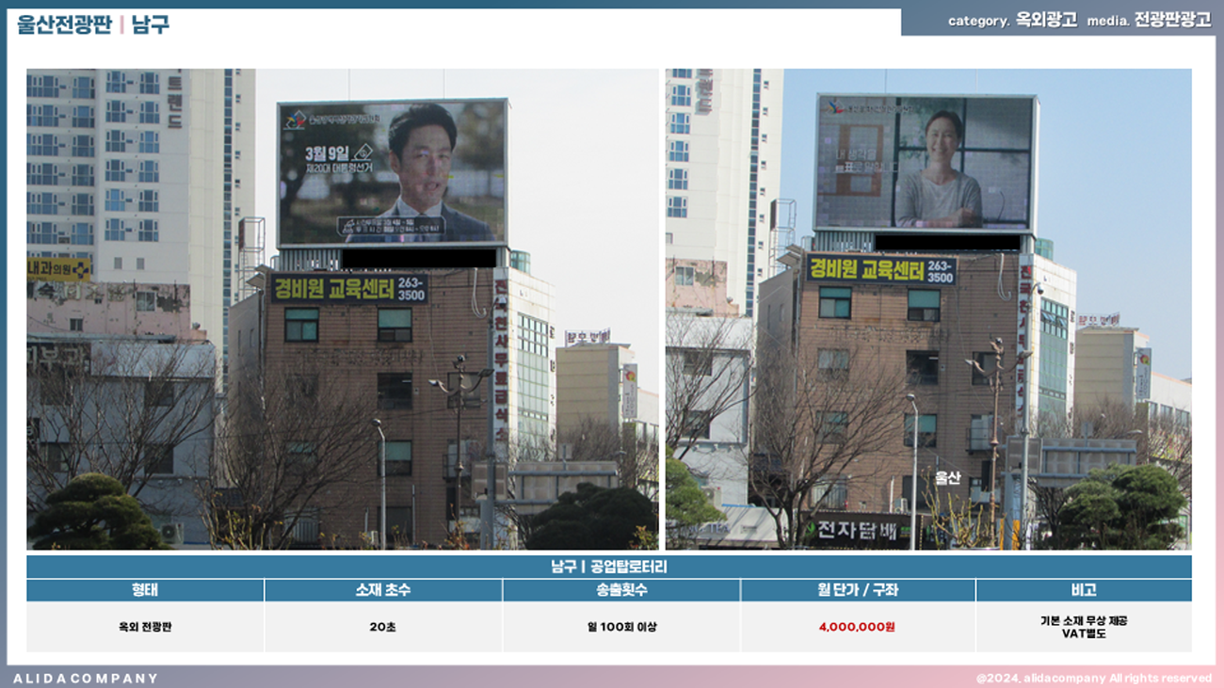The height and width of the screenshot is (688, 1224).
Task: Click the 송출횟수 column header
Action: click(x=621, y=590)
